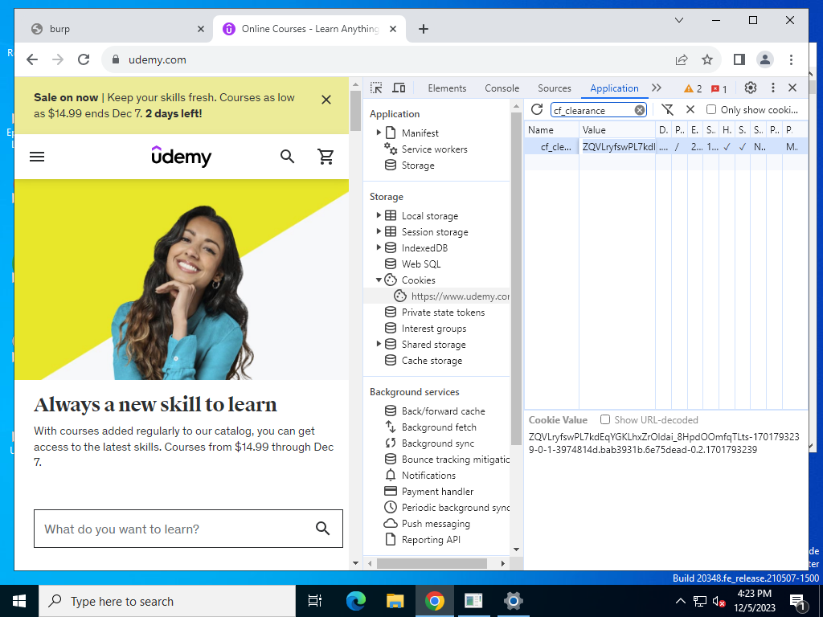823x617 pixels.
Task: Click the Udemy search magnifier icon
Action: [x=287, y=157]
